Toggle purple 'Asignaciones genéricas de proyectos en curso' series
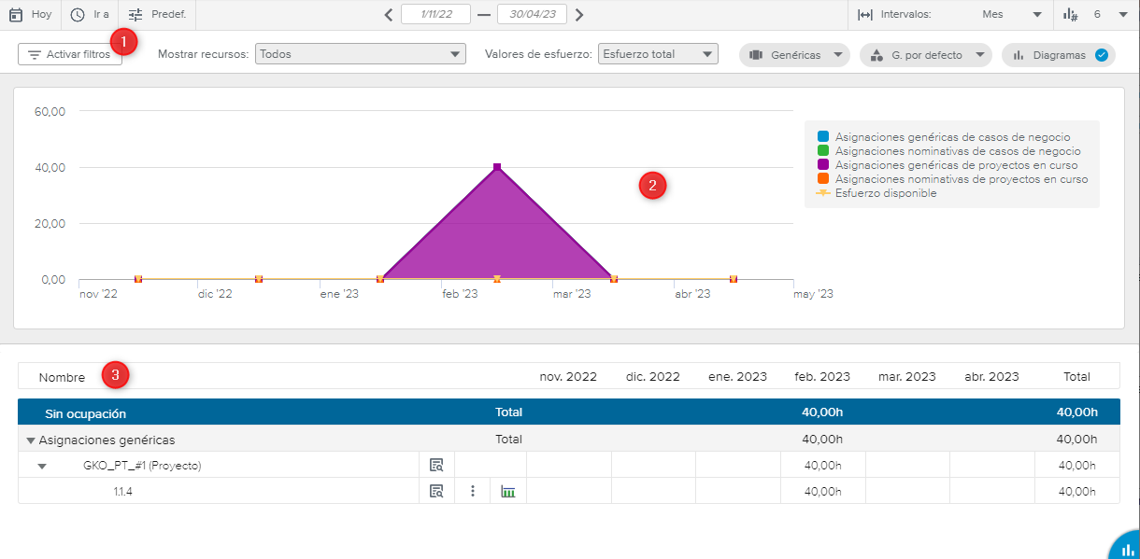Image resolution: width=1140 pixels, height=559 pixels. pyautogui.click(x=823, y=165)
